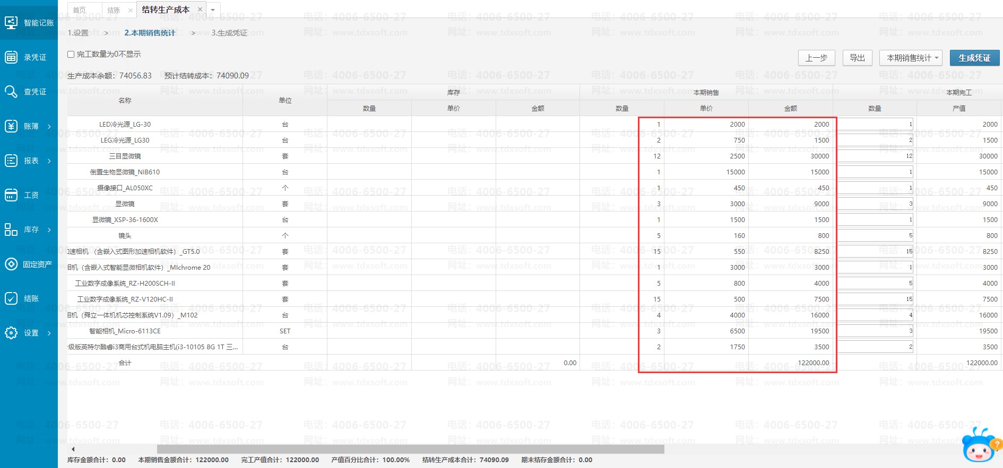The image size is (1003, 468).
Task: Click the 结账 checkmark icon in sidebar
Action: point(11,298)
